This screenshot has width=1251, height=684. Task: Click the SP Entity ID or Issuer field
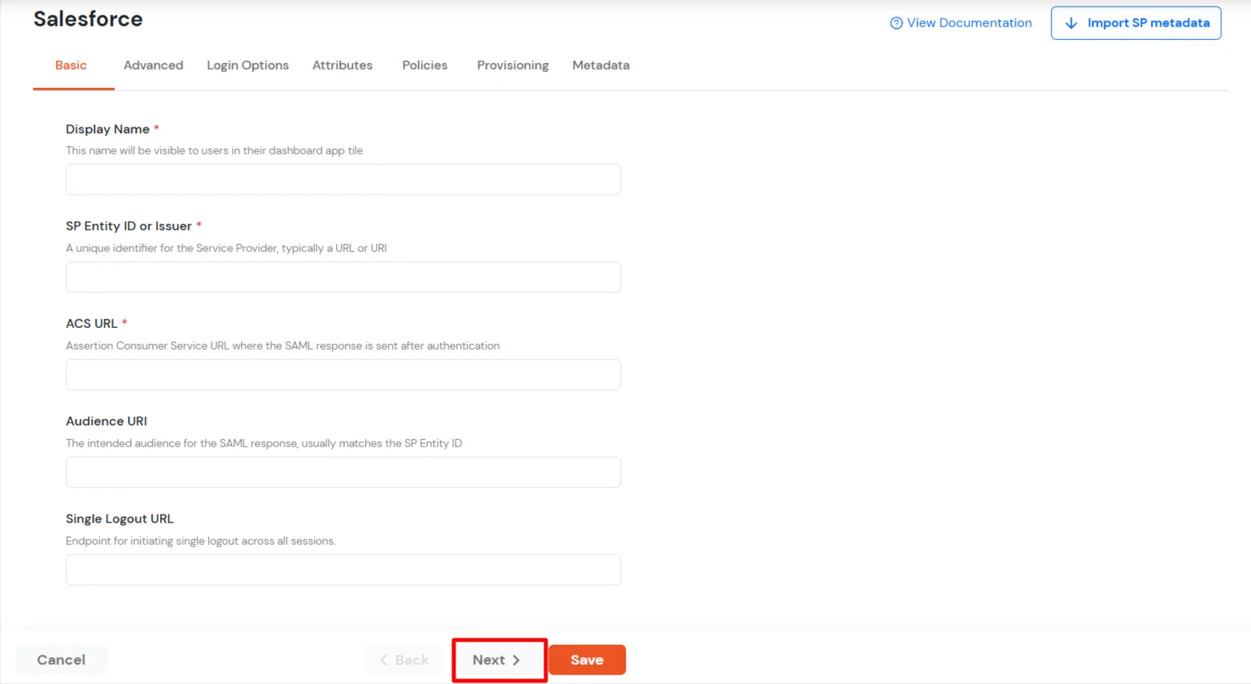(343, 277)
